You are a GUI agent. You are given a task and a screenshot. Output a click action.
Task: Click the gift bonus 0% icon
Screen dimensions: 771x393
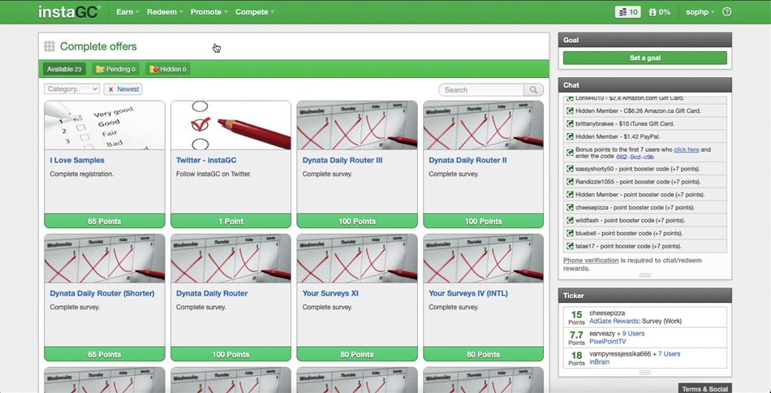(659, 12)
